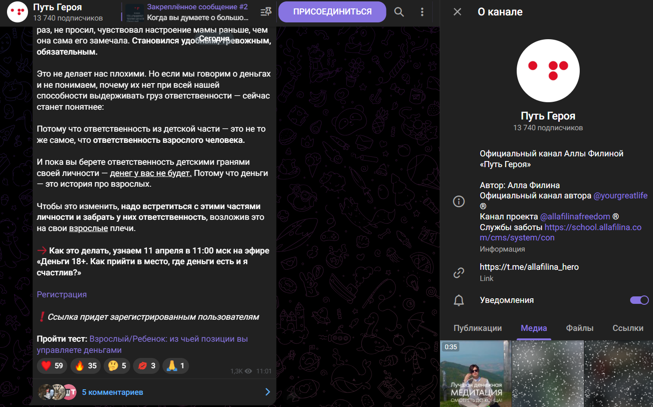Screen dimensions: 653x407
Task: Click the chain link icon
Action: pos(459,273)
